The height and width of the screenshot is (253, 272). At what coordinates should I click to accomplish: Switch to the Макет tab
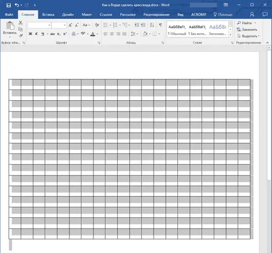86,14
